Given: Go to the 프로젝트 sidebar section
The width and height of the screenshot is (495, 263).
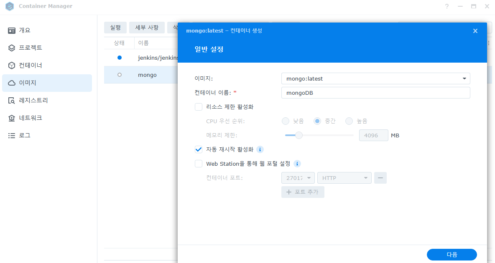Looking at the screenshot, I should tap(47, 48).
